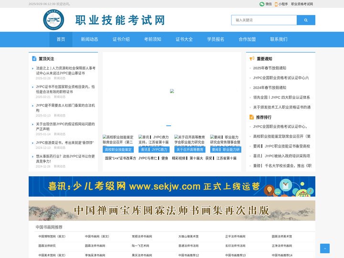Open article JYPC证书不在国家职业资格目录内

pyautogui.click(x=65, y=89)
